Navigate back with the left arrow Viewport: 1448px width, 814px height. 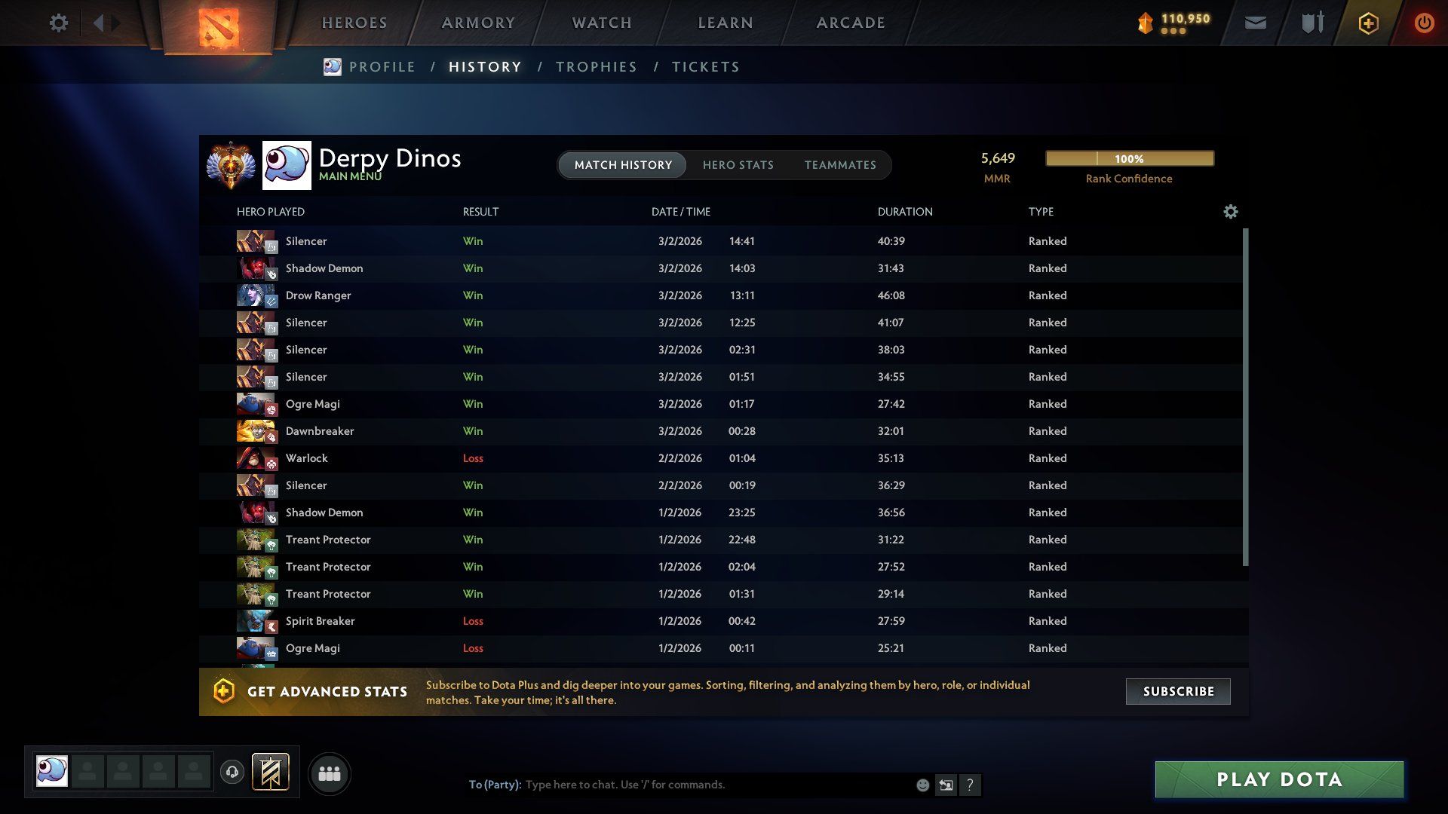98,23
